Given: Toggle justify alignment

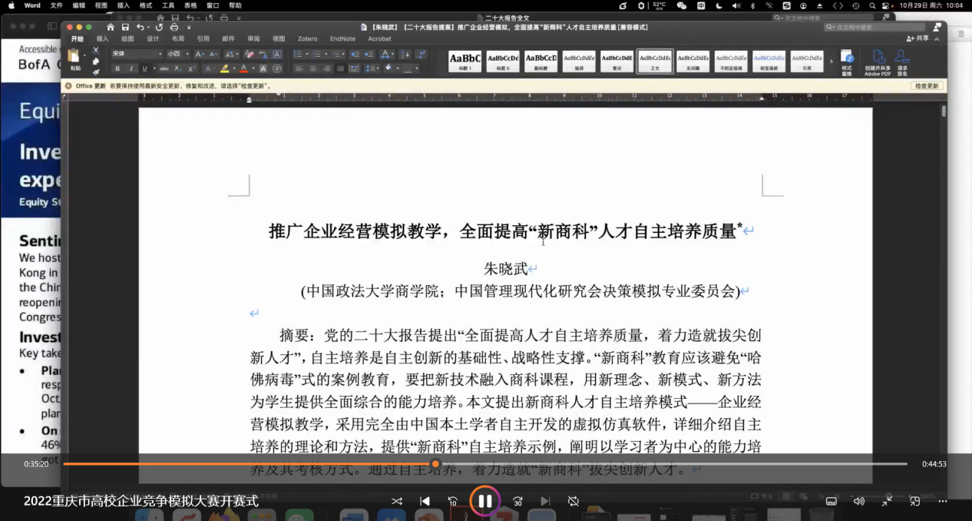Looking at the screenshot, I should coord(340,68).
